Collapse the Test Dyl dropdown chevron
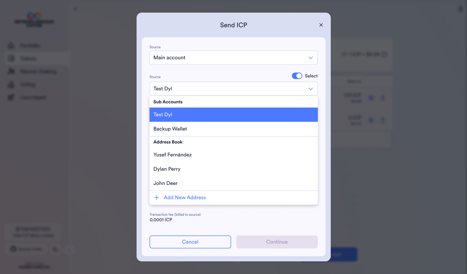Image resolution: width=467 pixels, height=274 pixels. click(x=310, y=89)
